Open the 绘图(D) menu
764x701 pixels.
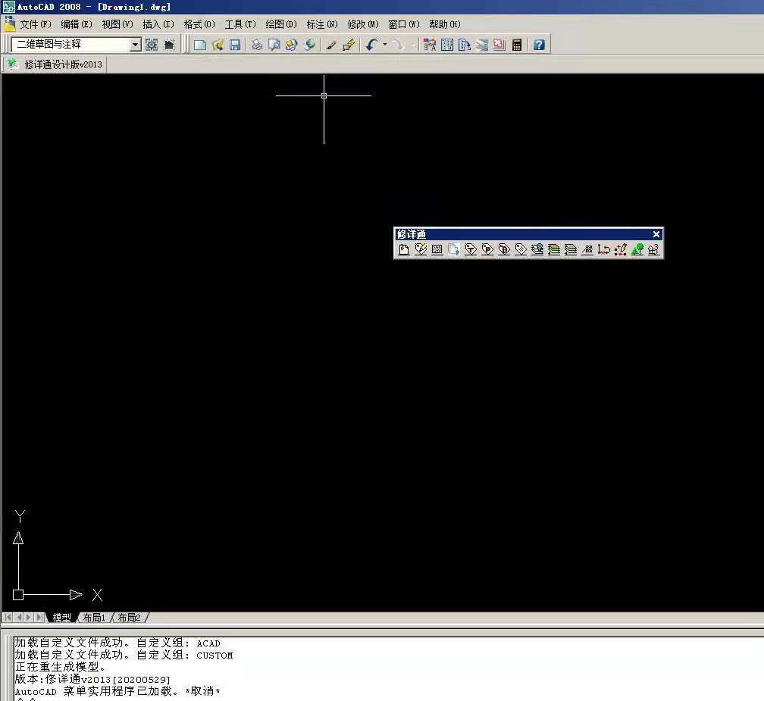pyautogui.click(x=280, y=24)
